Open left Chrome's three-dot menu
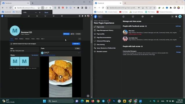 click(90, 8)
